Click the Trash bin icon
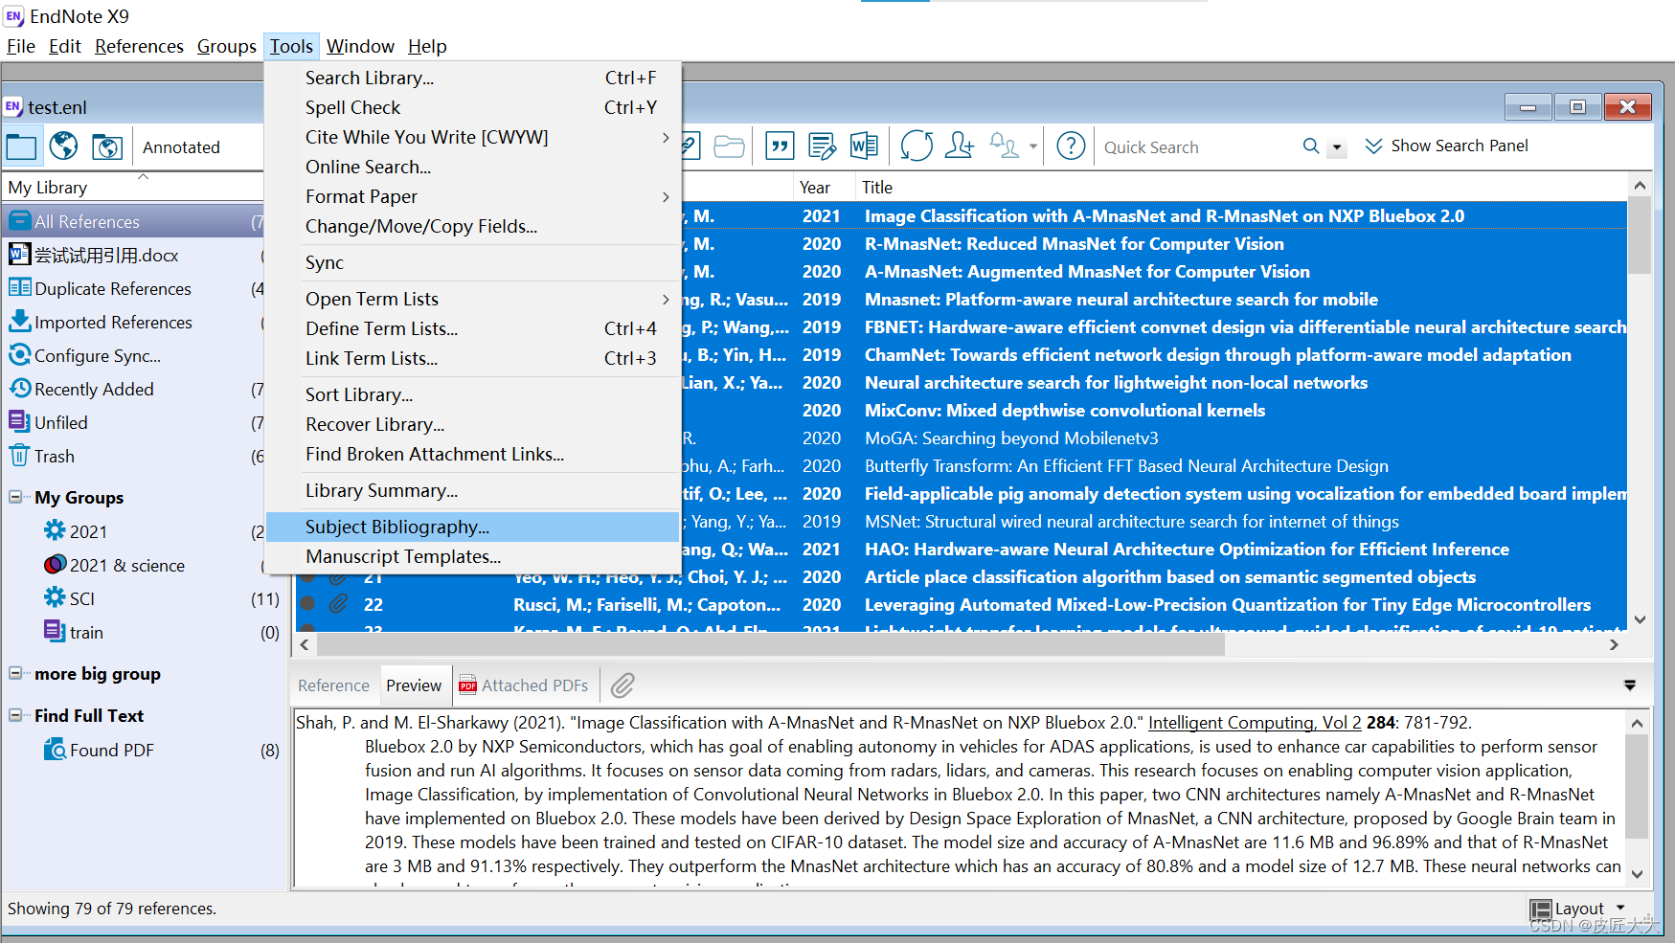Viewport: 1675px width, 943px height. click(x=19, y=456)
